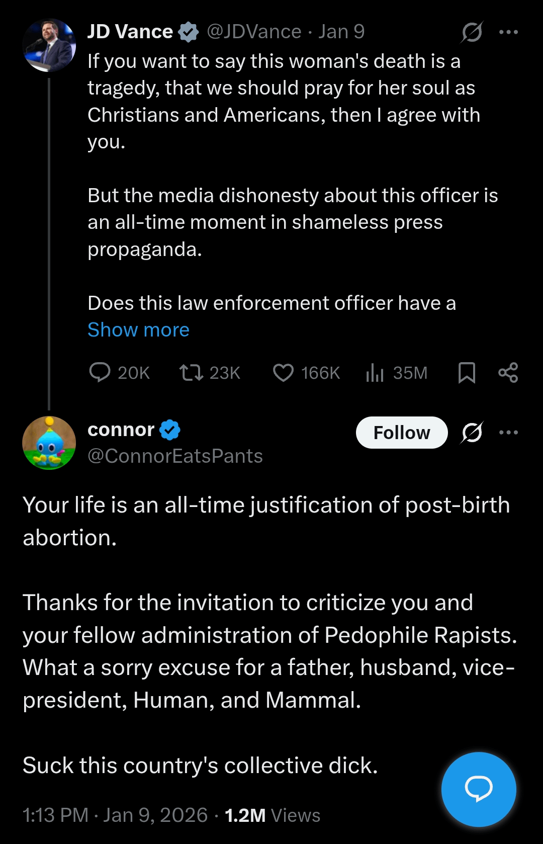
Task: Expand the post with Show more
Action: click(x=138, y=330)
